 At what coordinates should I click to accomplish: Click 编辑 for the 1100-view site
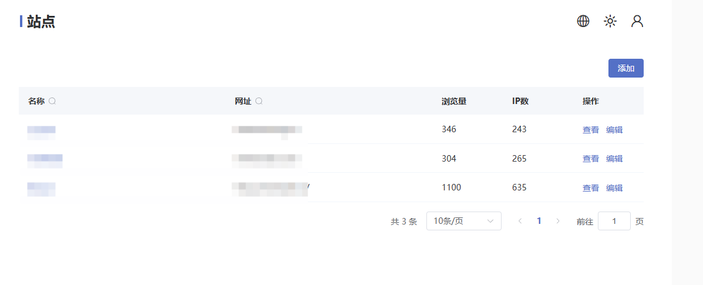[614, 188]
